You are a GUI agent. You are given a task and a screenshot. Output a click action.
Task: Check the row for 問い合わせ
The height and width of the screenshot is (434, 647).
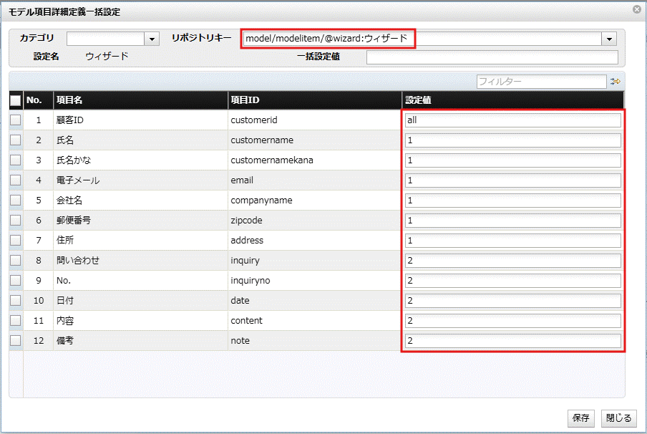pyautogui.click(x=15, y=260)
